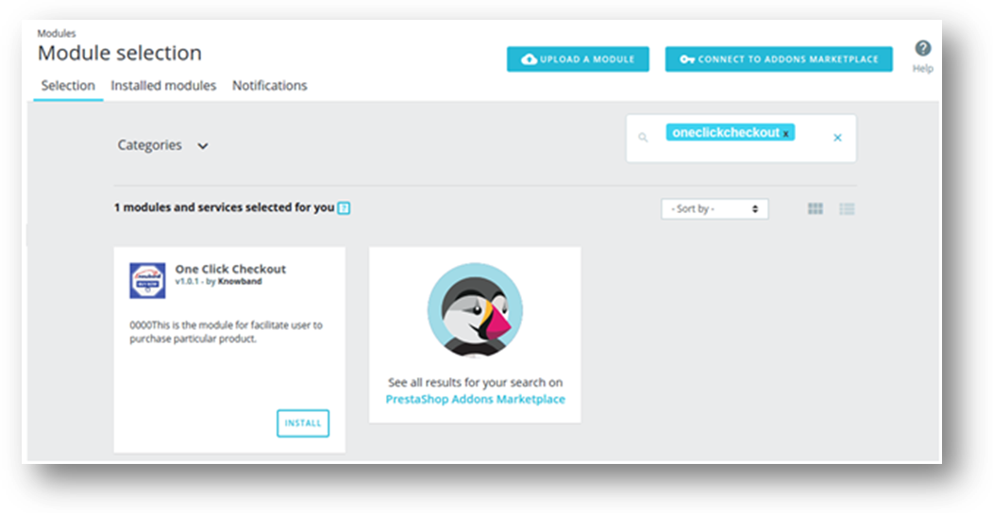Click the One Click Checkout title
Screen dimensions: 993x513
[230, 269]
